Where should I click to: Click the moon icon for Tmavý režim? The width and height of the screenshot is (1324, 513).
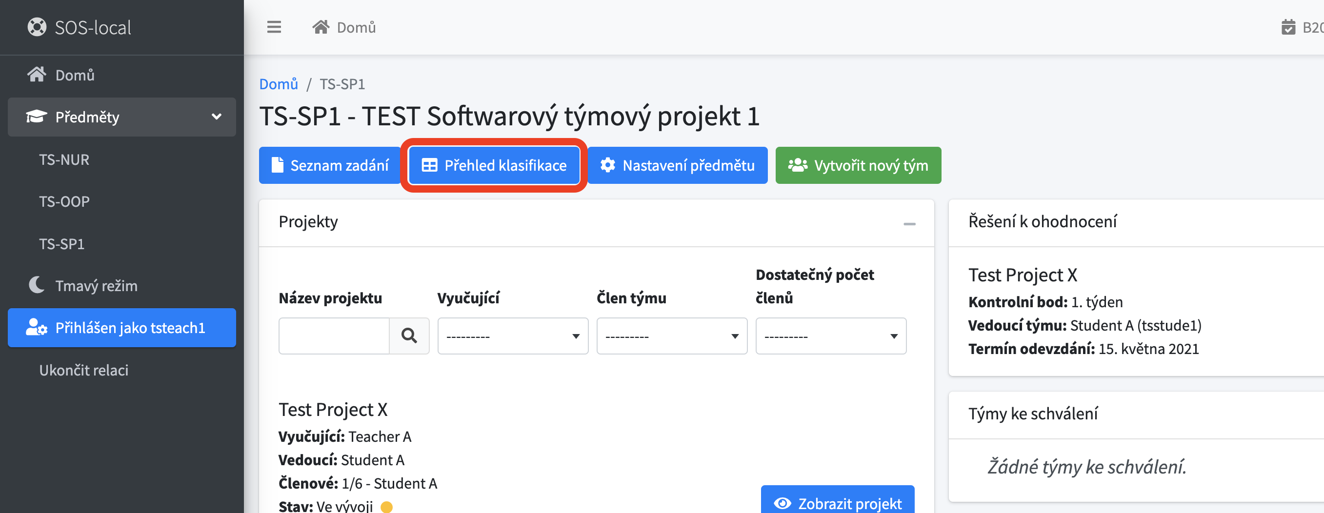coord(37,285)
